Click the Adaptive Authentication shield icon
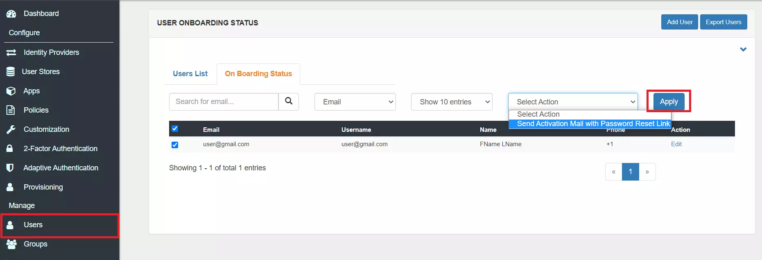 pos(10,168)
